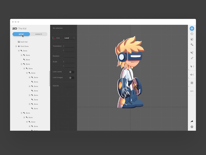Viewport: 206px width, 155px height.
Task: Click the Translation Y input field
Action: [x=70, y=50]
